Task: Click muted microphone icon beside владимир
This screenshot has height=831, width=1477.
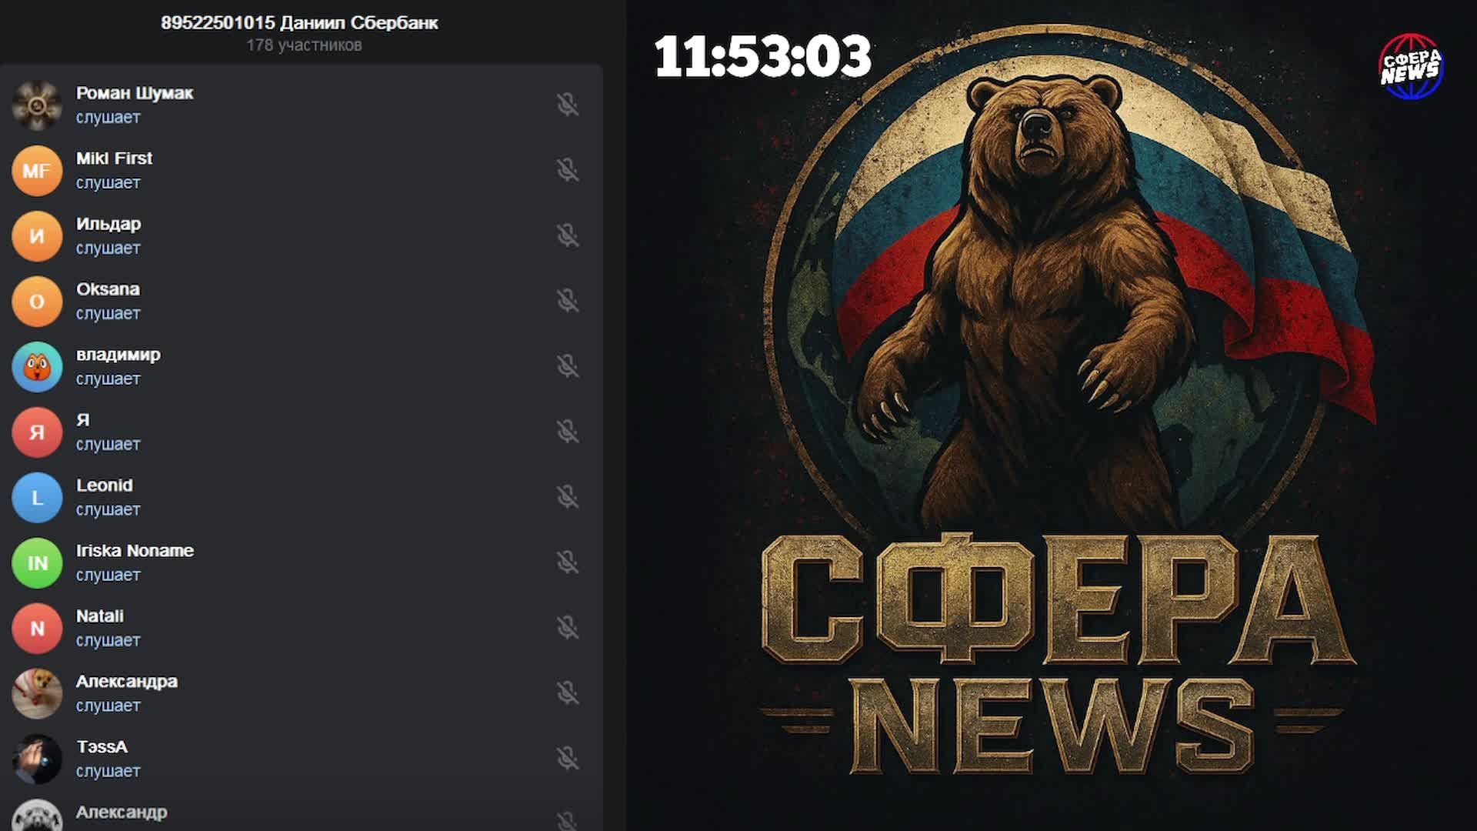Action: tap(568, 366)
